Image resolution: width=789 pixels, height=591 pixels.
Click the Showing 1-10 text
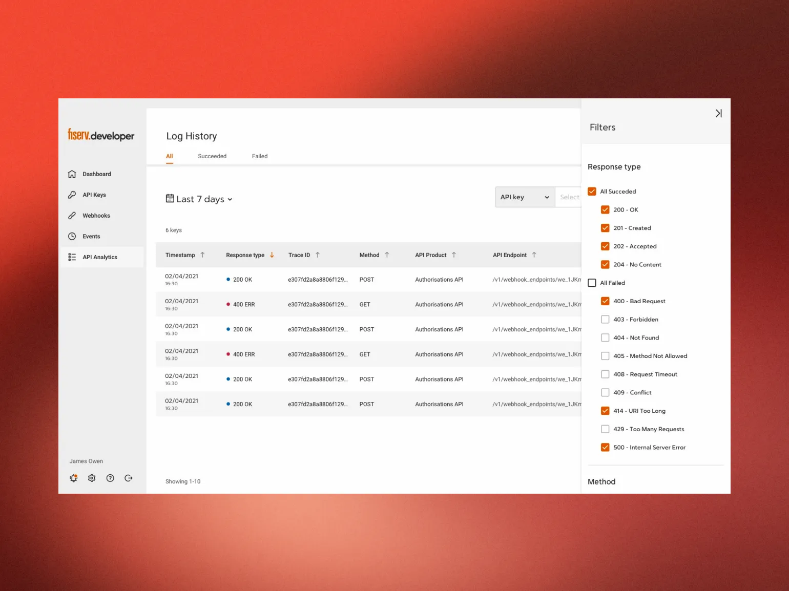click(183, 481)
